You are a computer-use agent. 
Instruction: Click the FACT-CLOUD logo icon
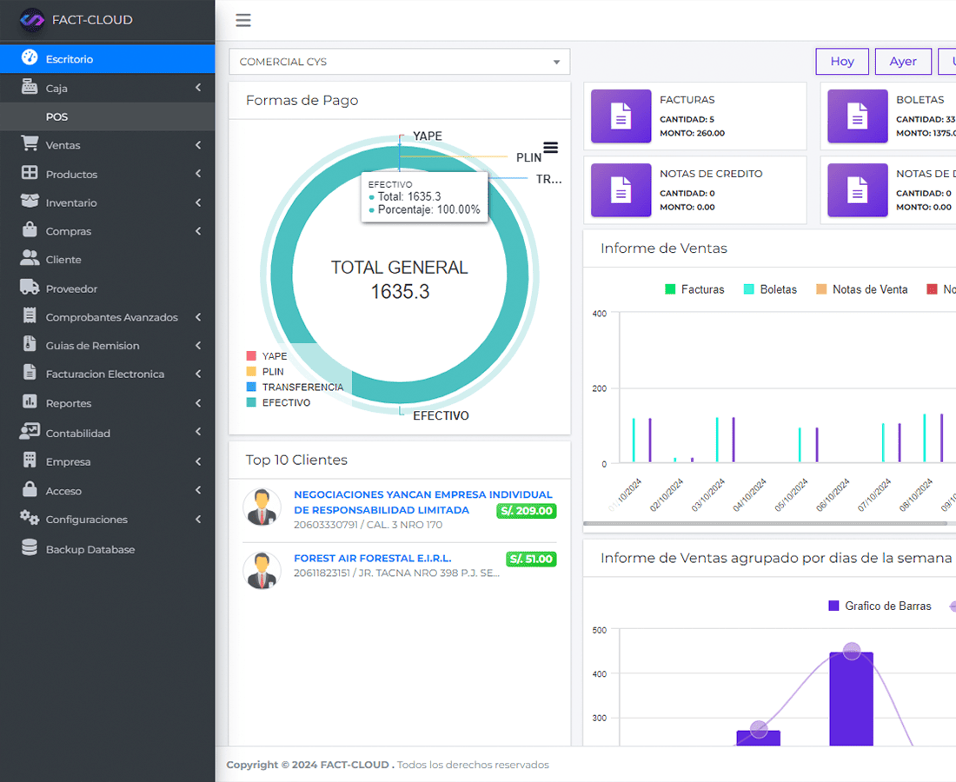coord(32,19)
